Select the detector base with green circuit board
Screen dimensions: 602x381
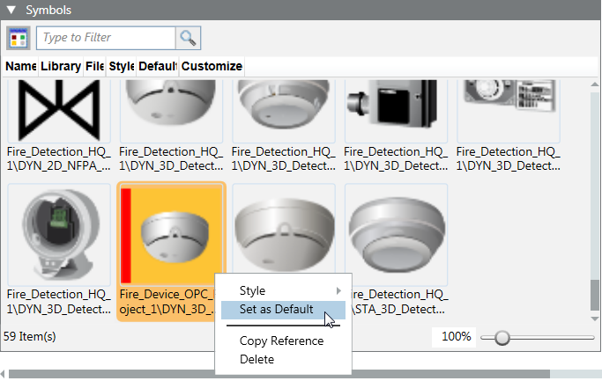(58, 234)
